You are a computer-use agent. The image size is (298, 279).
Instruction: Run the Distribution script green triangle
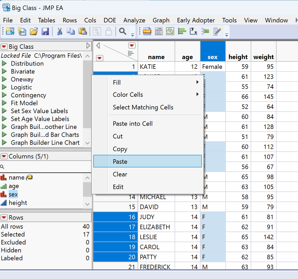[x=4, y=63]
